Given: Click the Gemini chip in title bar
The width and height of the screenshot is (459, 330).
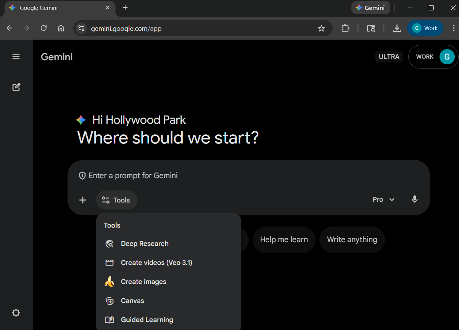Looking at the screenshot, I should (370, 8).
